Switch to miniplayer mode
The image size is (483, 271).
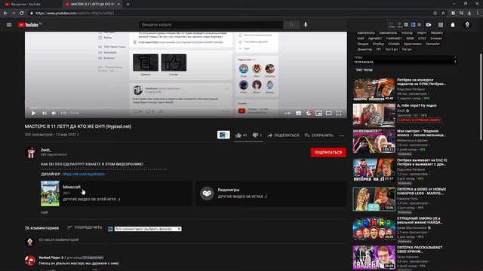[x=318, y=113]
